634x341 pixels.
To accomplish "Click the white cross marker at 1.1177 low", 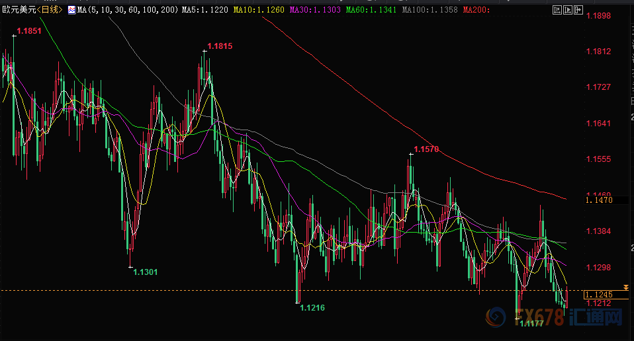I will pos(517,319).
